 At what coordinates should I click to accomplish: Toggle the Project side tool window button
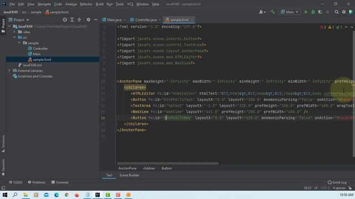pos(3,25)
